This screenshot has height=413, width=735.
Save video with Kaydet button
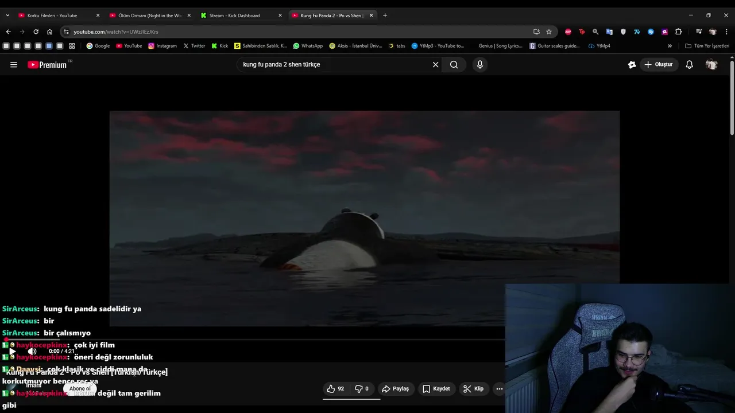coord(436,389)
